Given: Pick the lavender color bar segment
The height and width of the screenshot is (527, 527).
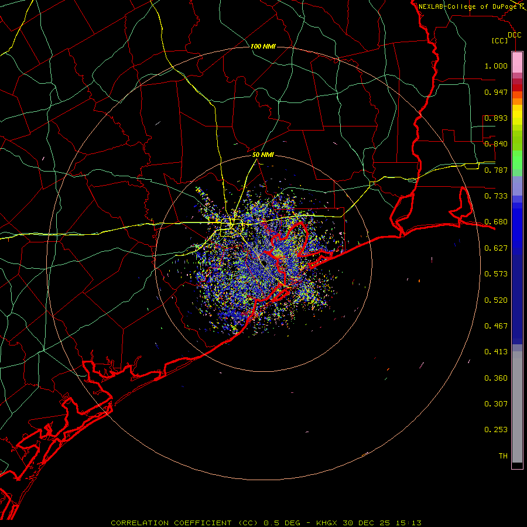Looking at the screenshot, I should click(517, 186).
